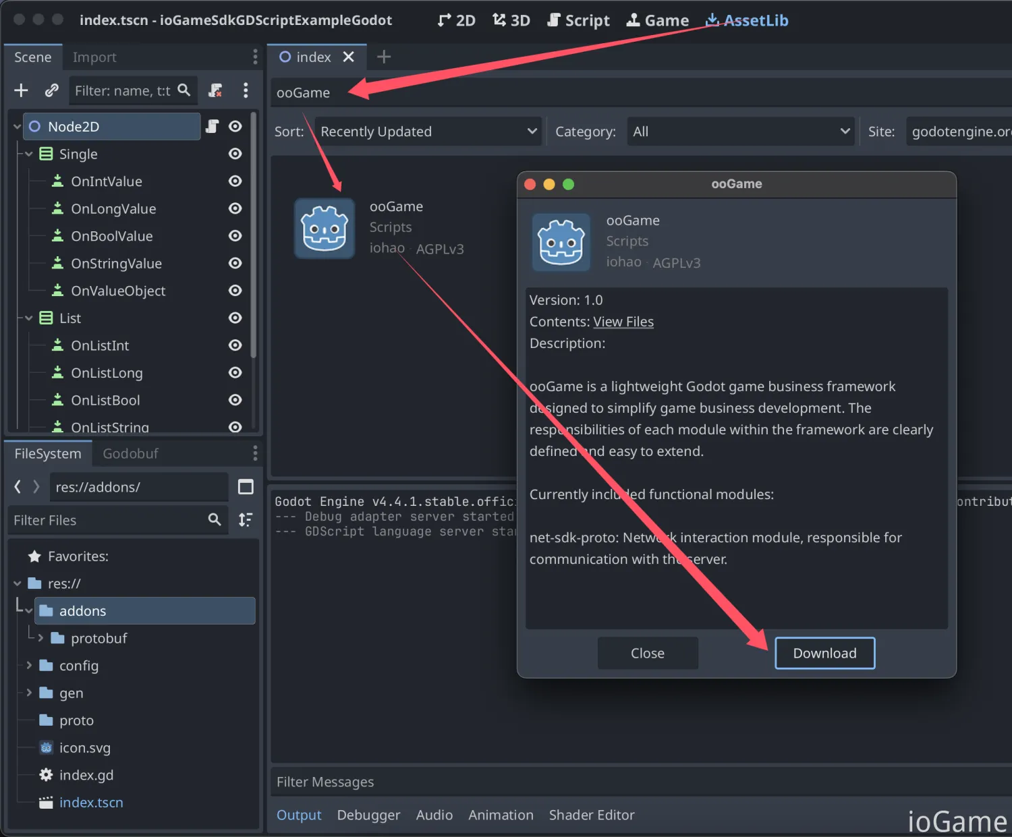Image resolution: width=1012 pixels, height=837 pixels.
Task: Click the Download button
Action: pyautogui.click(x=824, y=653)
